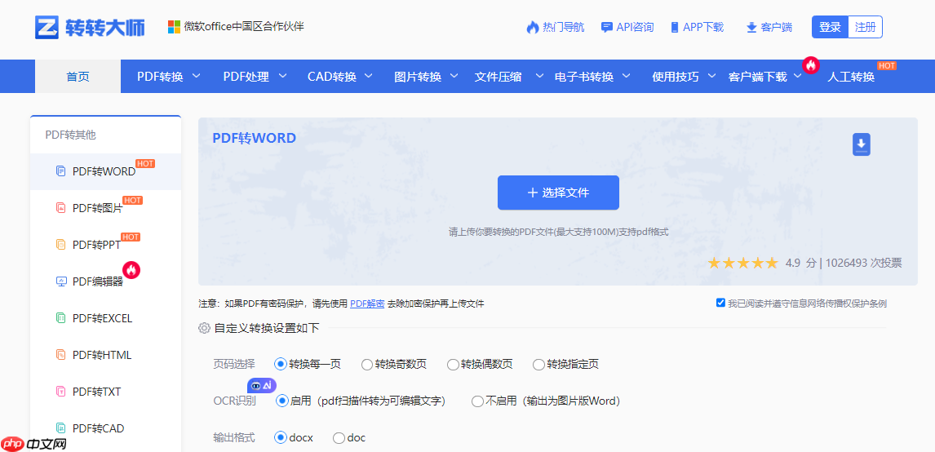Expand the 客户端下载 menu chevron

[x=798, y=76]
